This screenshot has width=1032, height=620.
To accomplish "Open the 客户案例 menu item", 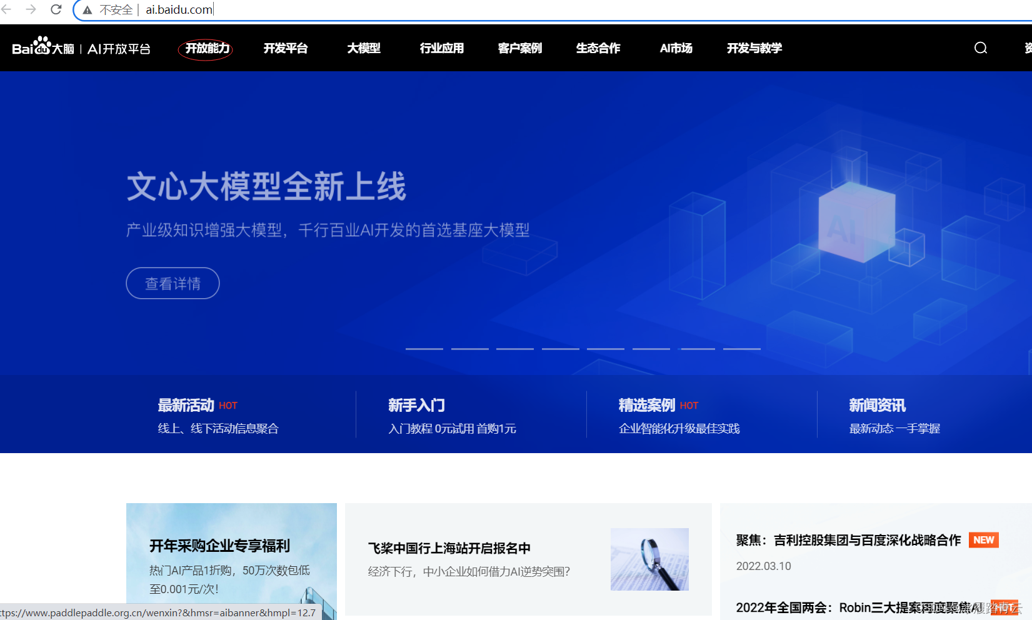I will pos(519,48).
